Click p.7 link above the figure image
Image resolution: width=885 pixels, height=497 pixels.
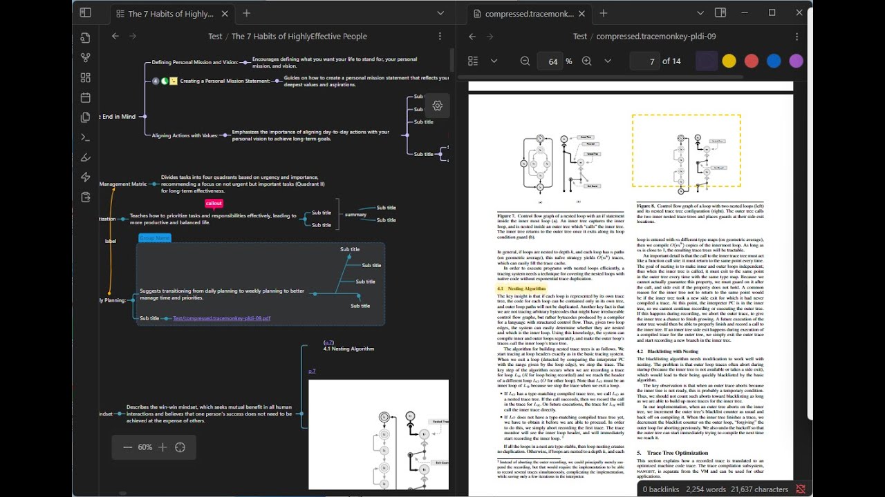[312, 371]
